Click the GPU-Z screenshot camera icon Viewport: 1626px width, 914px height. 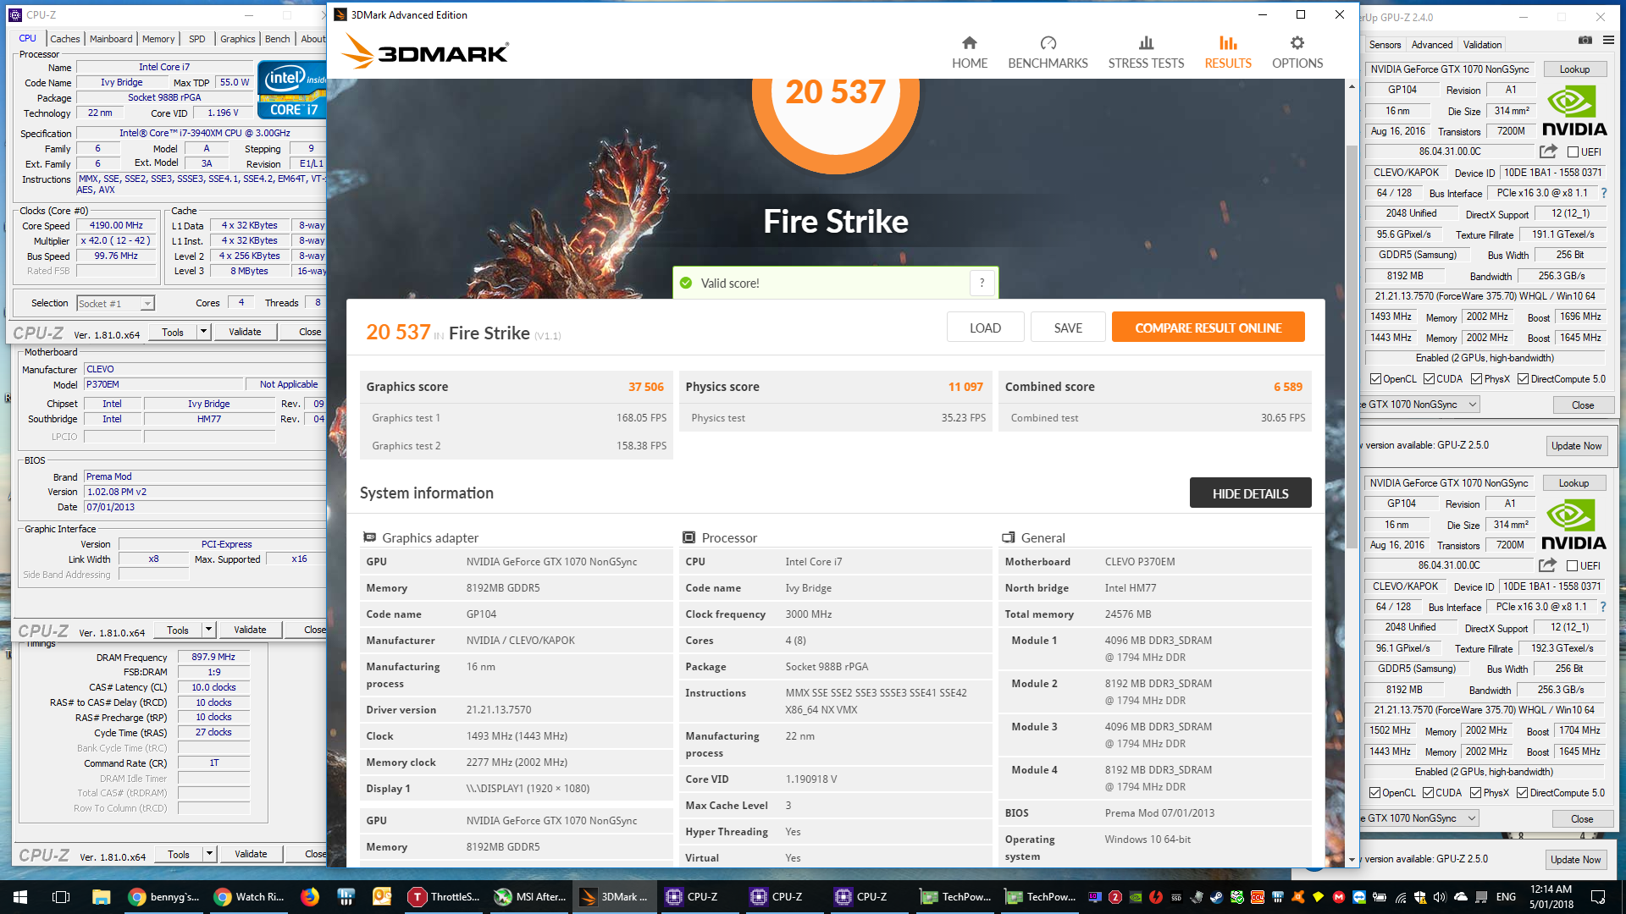[1585, 40]
